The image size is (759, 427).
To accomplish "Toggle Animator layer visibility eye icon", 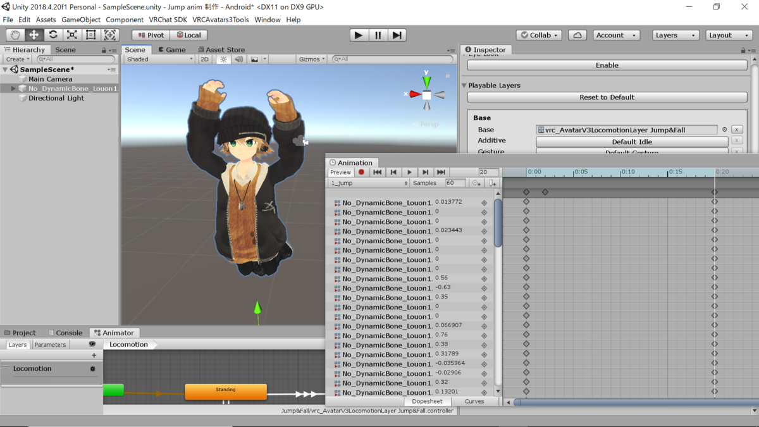I will pyautogui.click(x=92, y=345).
